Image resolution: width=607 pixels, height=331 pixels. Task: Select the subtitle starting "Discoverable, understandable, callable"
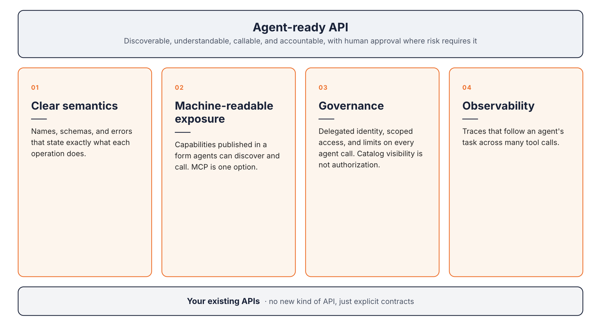[300, 41]
